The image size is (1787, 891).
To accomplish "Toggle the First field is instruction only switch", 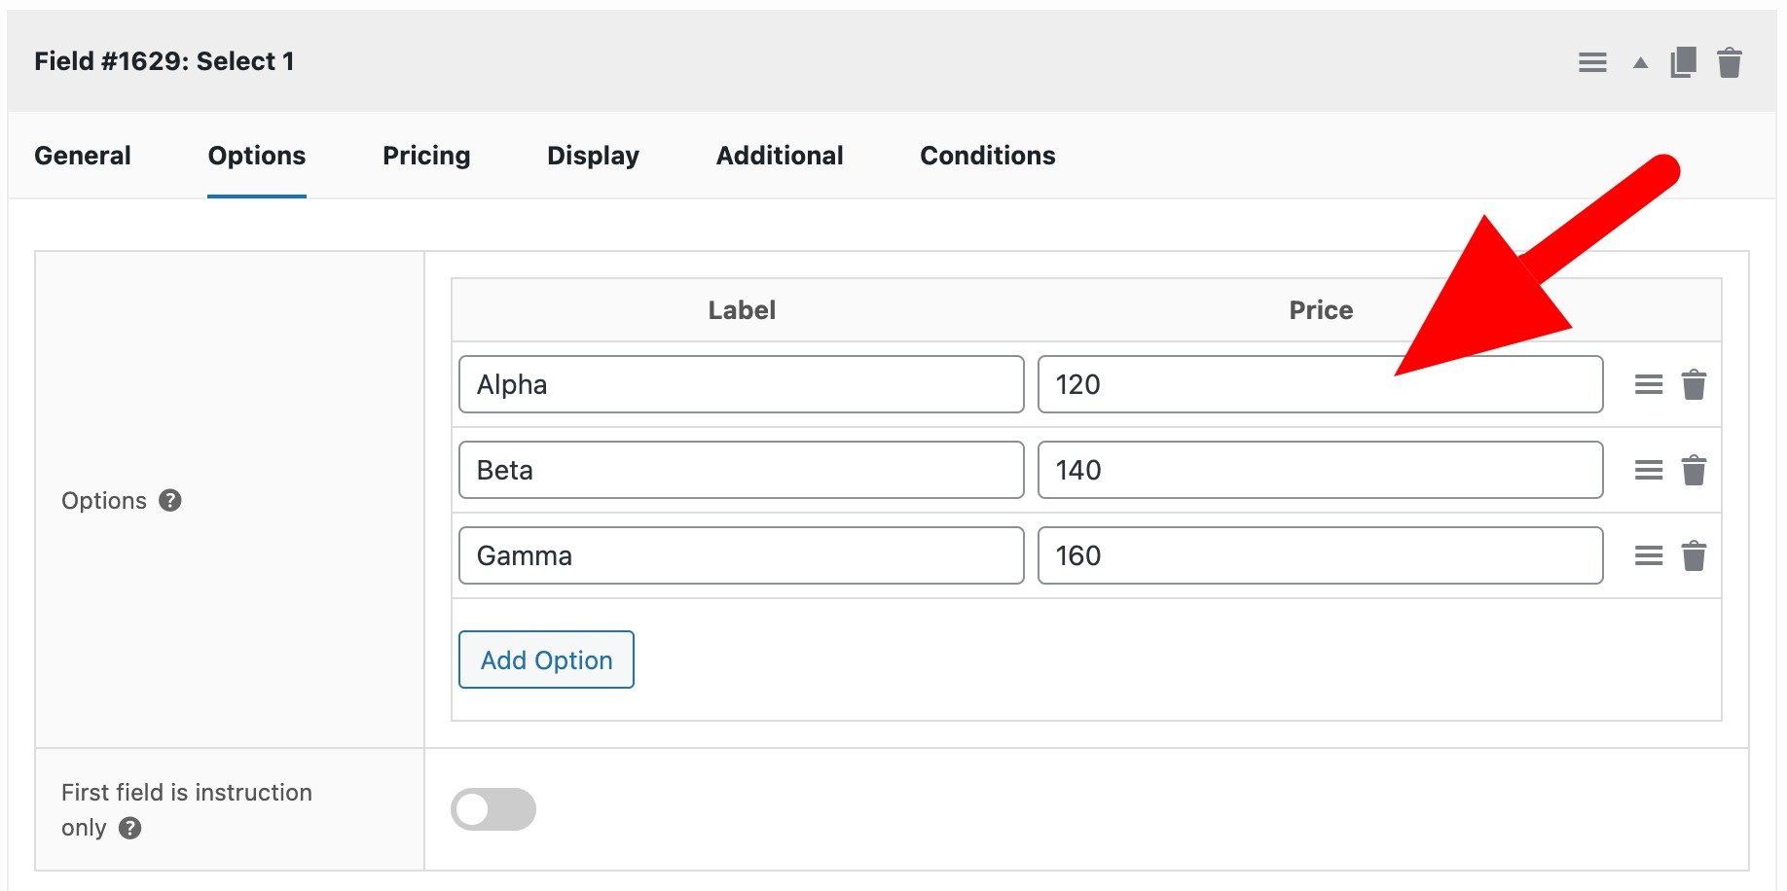I will pos(493,808).
